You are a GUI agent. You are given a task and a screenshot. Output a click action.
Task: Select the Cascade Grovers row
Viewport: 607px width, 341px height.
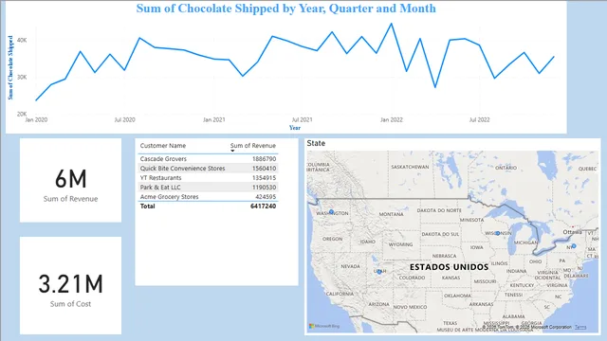[x=208, y=159]
